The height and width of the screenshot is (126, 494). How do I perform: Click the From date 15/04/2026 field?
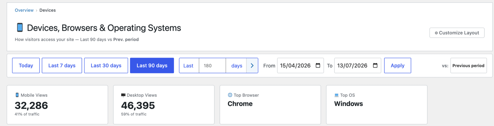click(300, 65)
